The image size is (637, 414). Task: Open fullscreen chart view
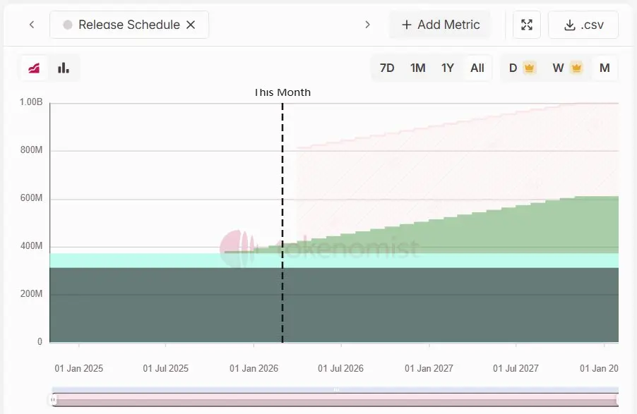[x=527, y=25]
